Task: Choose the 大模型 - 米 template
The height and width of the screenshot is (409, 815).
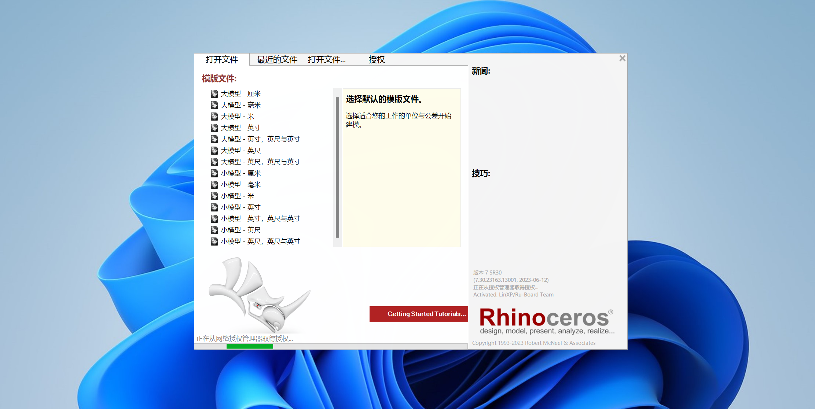Action: [x=238, y=117]
